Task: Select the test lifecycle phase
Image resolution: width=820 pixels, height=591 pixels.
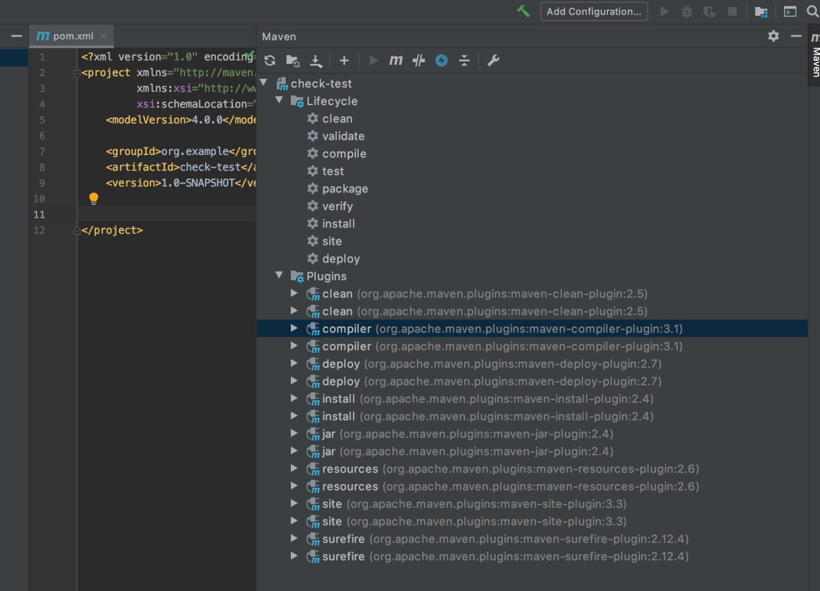Action: click(333, 171)
